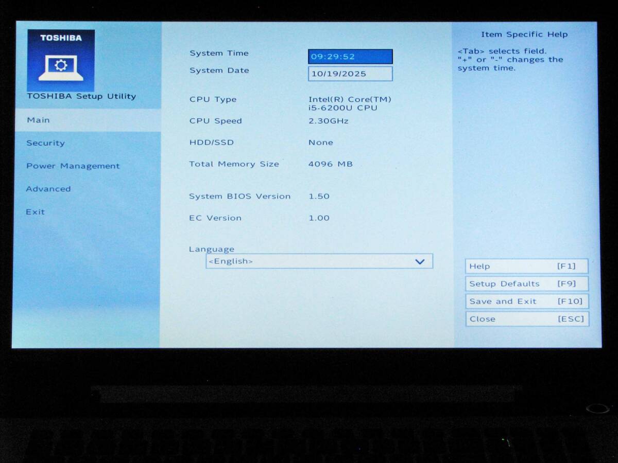Click the Intel(R) Core(TM) i5-6200U CPU value

pos(350,103)
